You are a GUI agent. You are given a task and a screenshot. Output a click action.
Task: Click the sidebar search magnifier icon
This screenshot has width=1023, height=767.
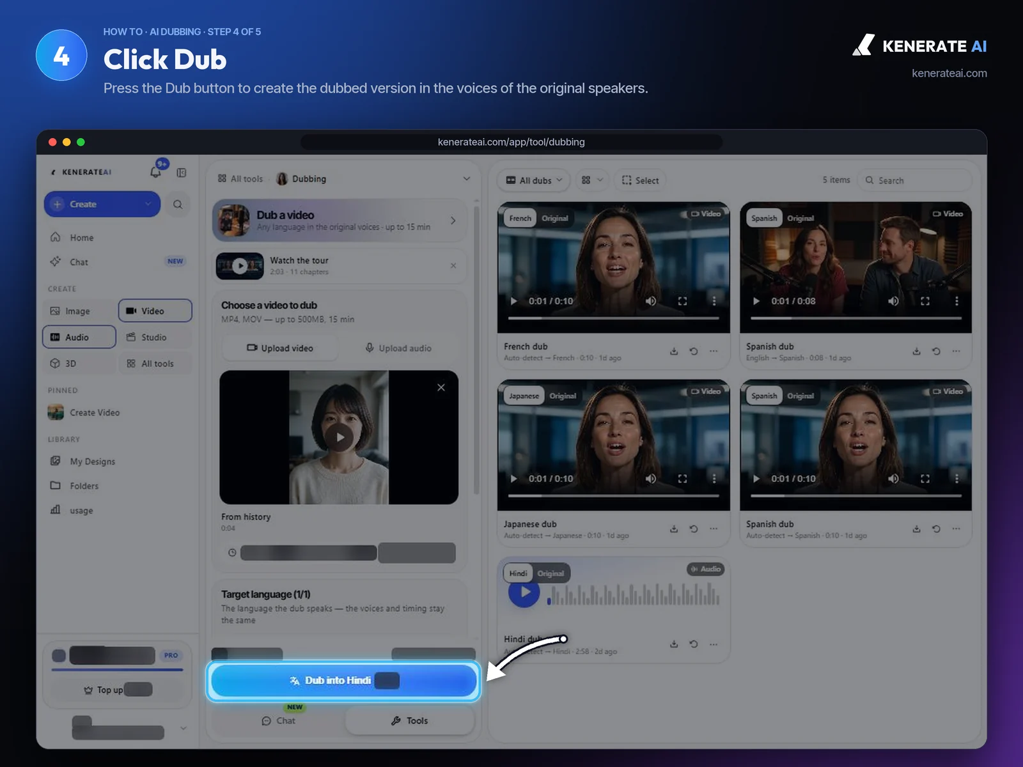click(x=178, y=205)
